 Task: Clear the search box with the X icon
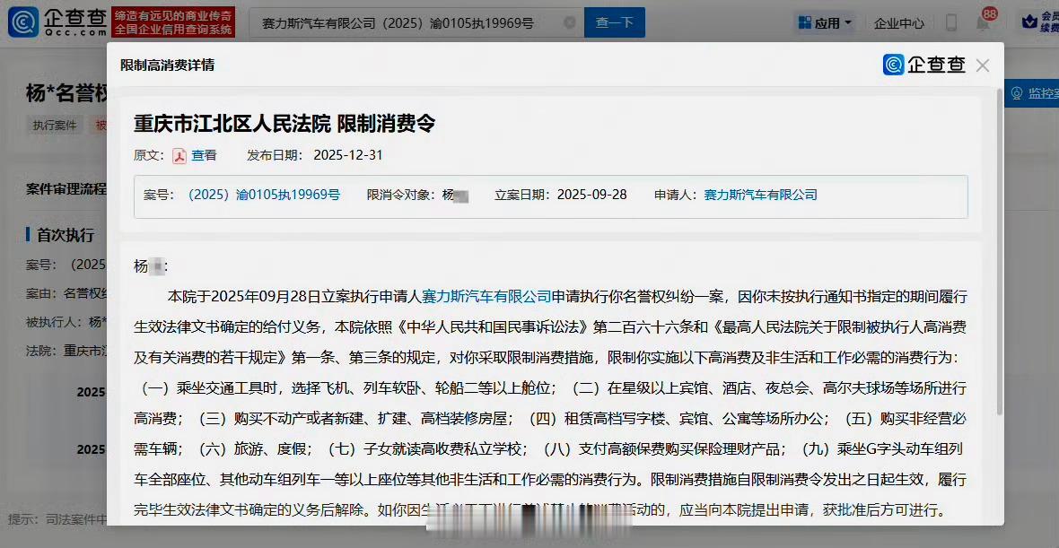pos(569,23)
